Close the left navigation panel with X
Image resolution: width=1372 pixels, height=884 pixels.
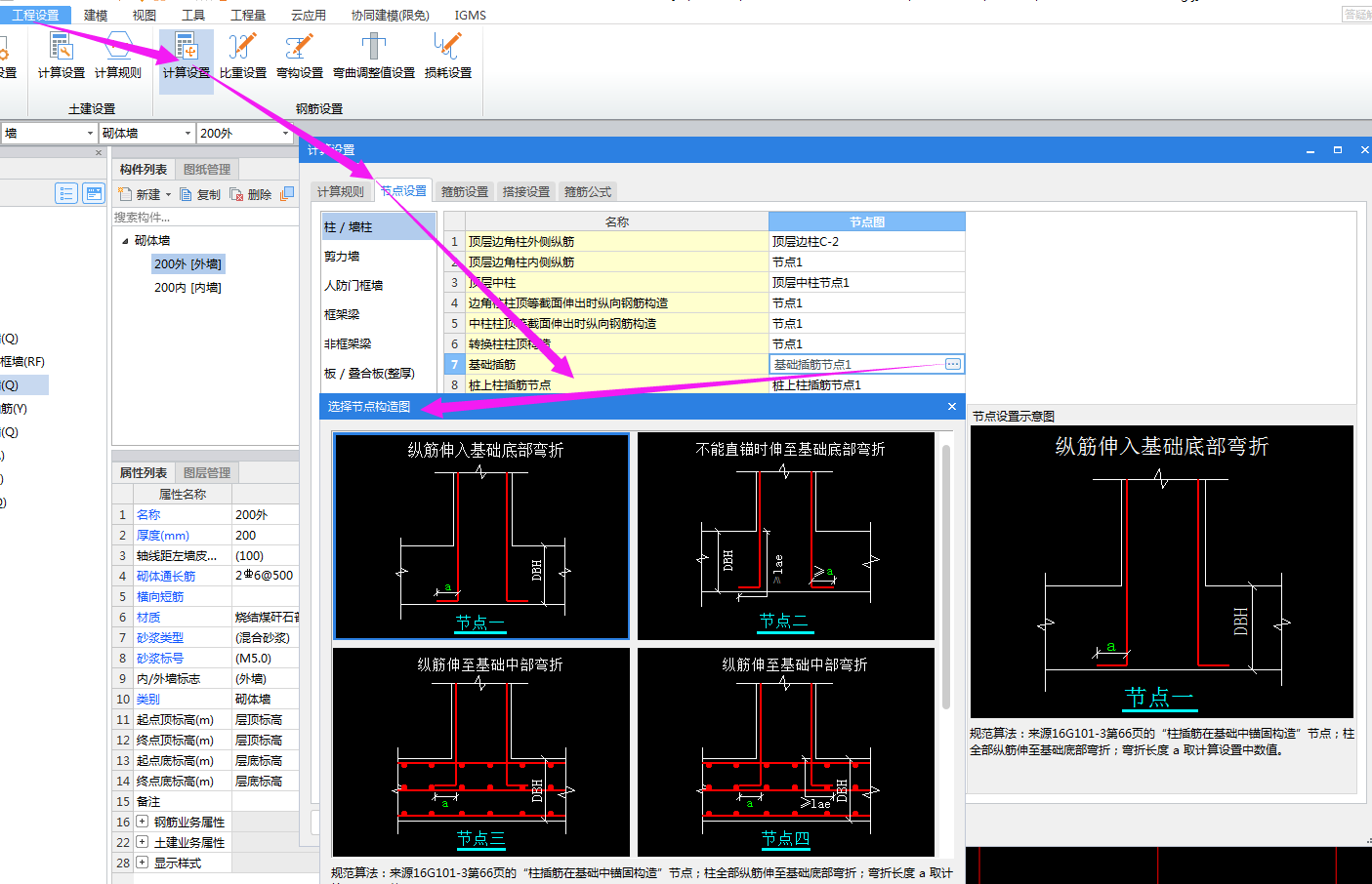tap(99, 153)
